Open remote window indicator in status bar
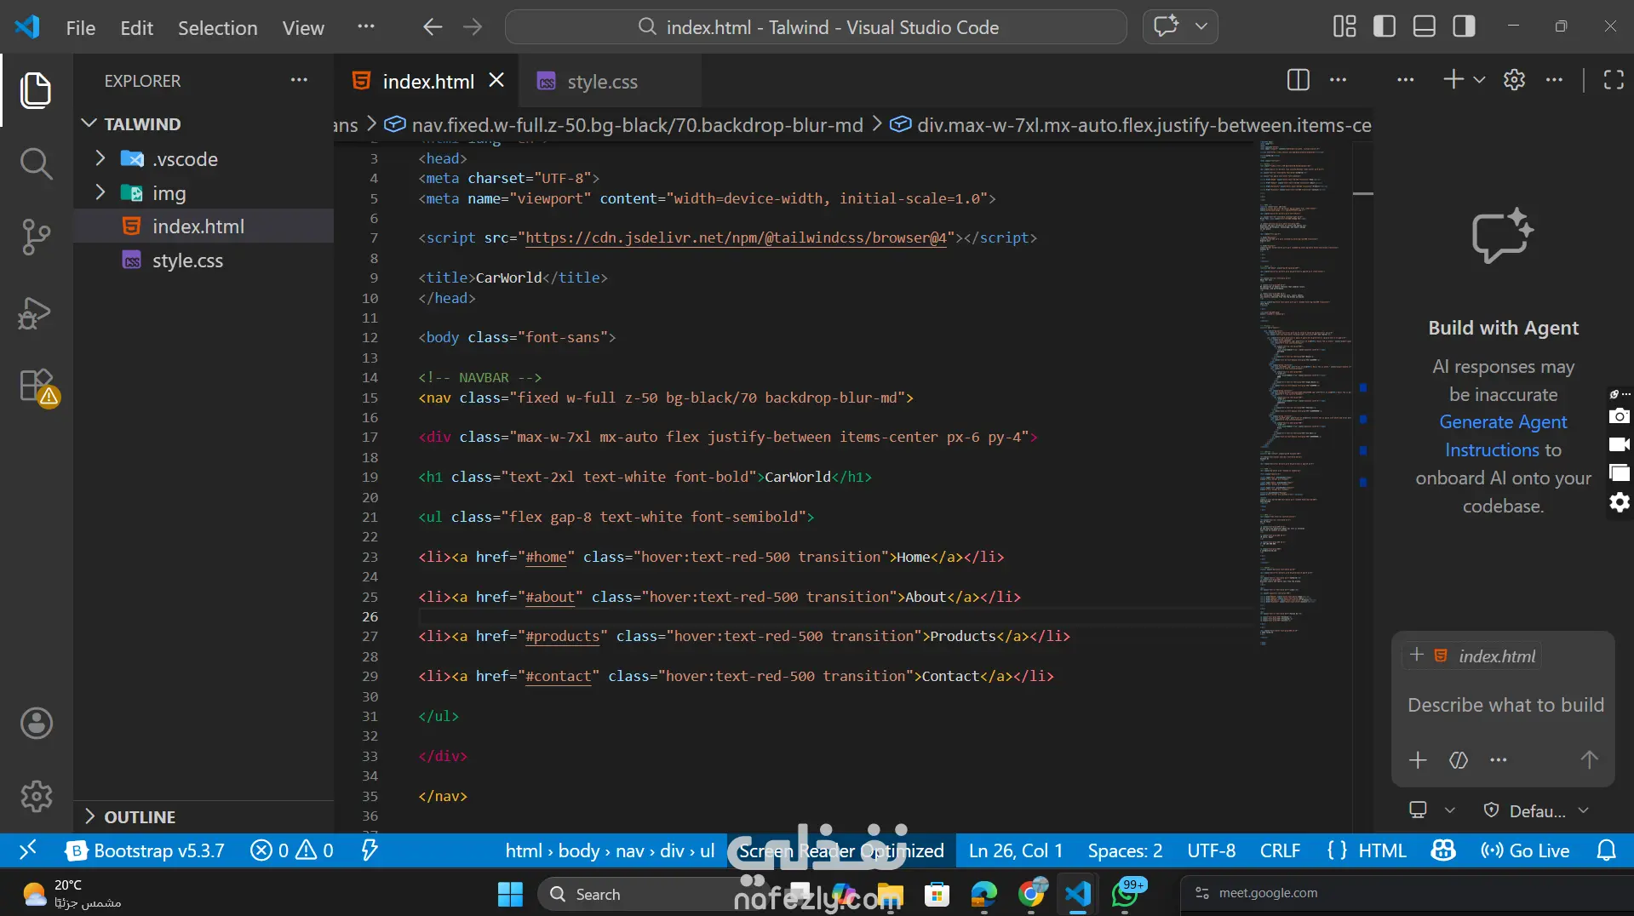Viewport: 1634px width, 916px height. [x=28, y=850]
